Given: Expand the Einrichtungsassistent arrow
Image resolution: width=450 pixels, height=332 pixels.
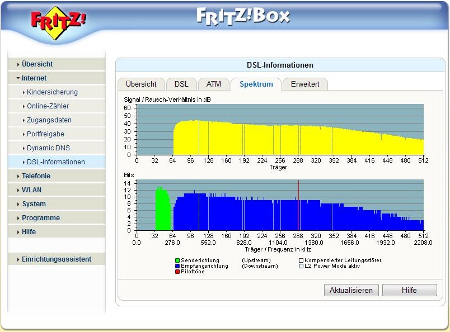Looking at the screenshot, I should point(18,259).
